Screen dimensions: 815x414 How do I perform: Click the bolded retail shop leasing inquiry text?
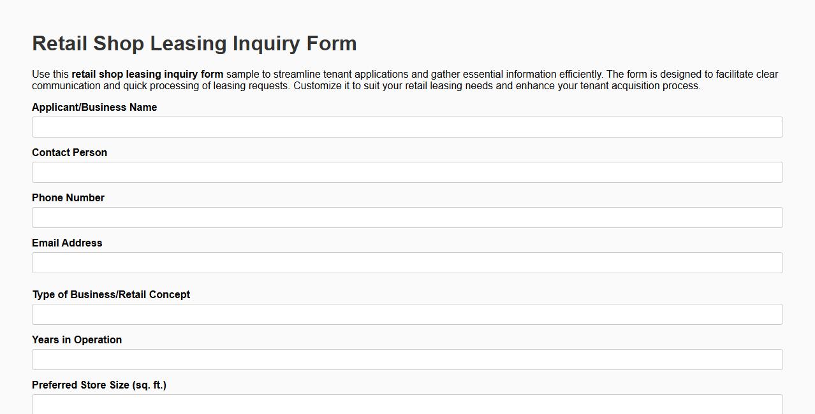(147, 74)
